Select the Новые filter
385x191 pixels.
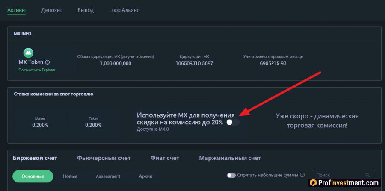(x=70, y=176)
